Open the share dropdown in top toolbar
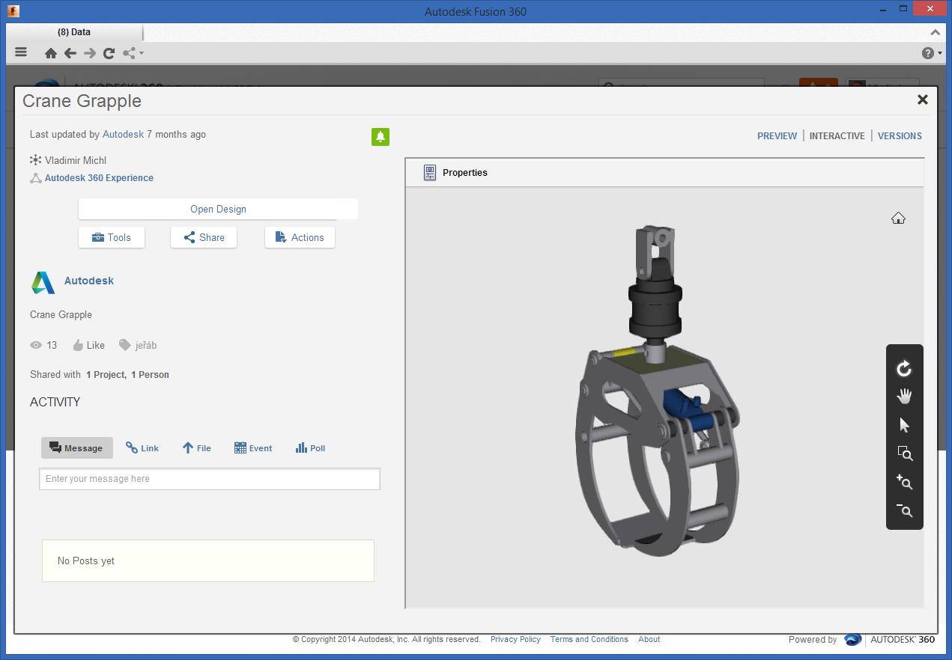This screenshot has height=660, width=952. pyautogui.click(x=133, y=53)
